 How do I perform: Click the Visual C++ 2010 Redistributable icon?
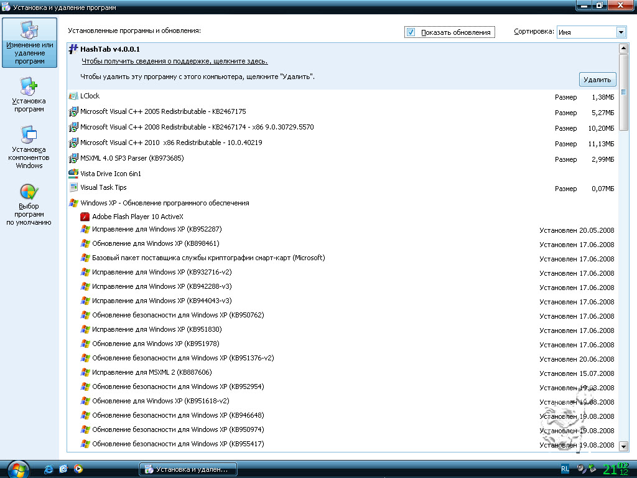pyautogui.click(x=73, y=143)
